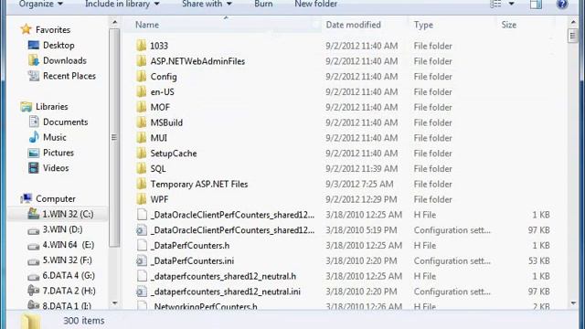The height and width of the screenshot is (329, 585).
Task: Click the navigation pane scroll down arrow
Action: point(114,303)
